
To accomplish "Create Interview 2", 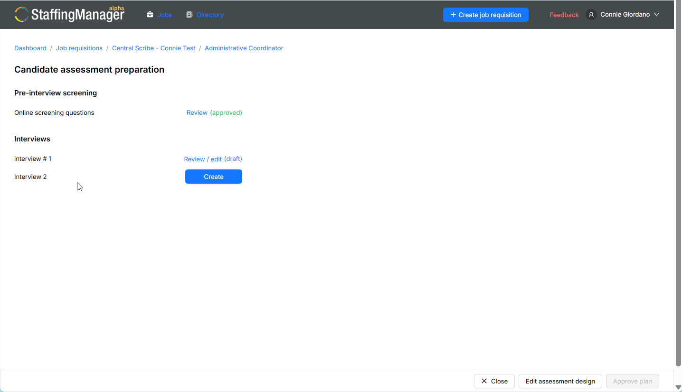I will pyautogui.click(x=214, y=177).
